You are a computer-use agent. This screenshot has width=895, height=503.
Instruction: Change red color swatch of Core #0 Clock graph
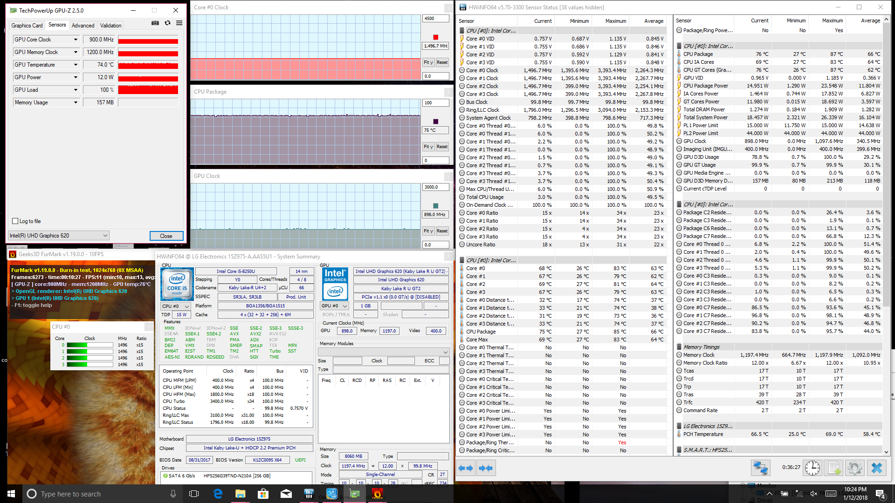(435, 37)
